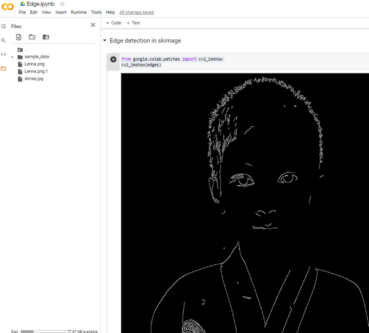Click the refresh folder icon
369x333 pixels.
(32, 37)
